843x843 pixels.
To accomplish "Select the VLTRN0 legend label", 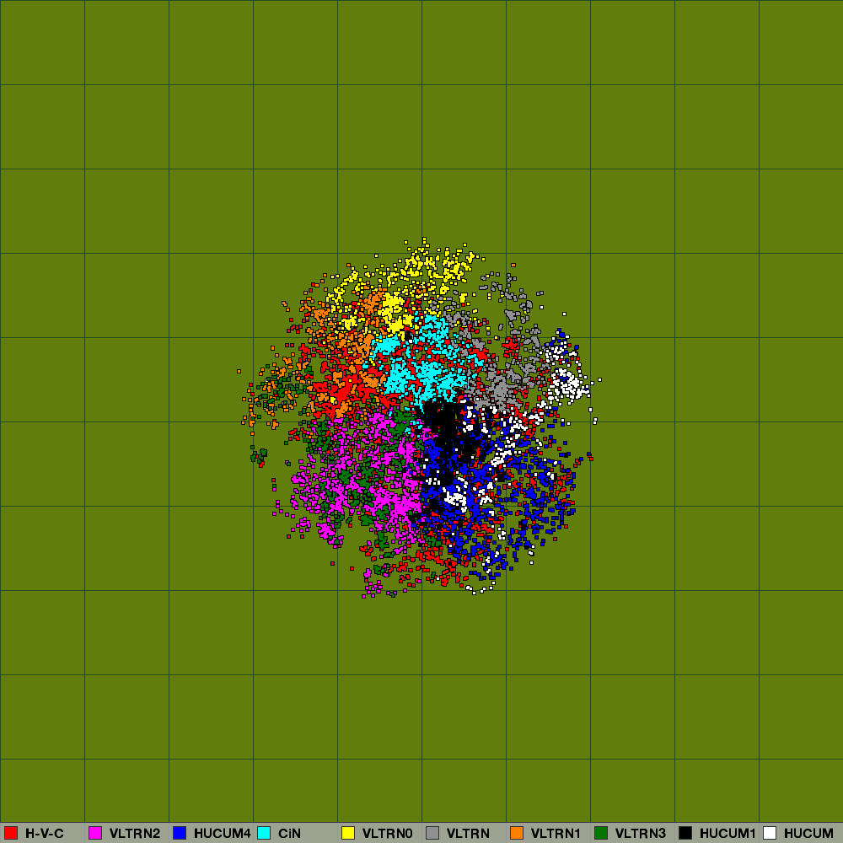I will tap(387, 834).
